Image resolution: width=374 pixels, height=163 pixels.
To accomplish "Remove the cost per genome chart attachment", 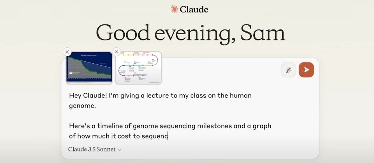I will (67, 52).
